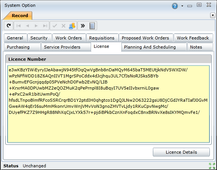Go to the next record
217x170 pixels.
36,26
